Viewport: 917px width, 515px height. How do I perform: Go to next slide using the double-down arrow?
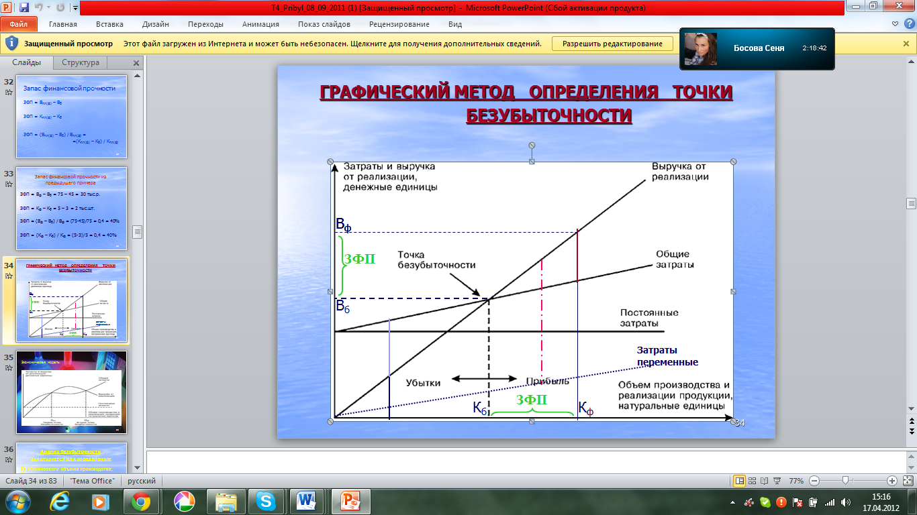click(x=912, y=431)
